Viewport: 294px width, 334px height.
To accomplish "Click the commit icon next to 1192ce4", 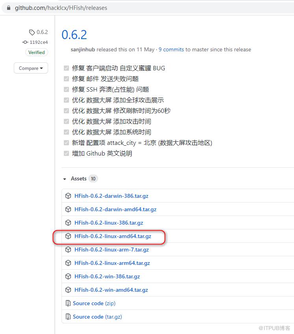I will [x=25, y=42].
